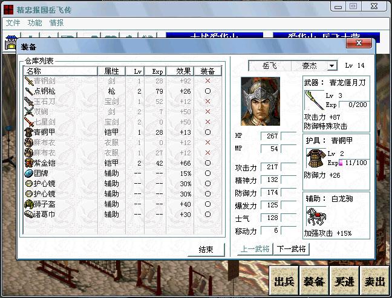Viewport: 392px width, 298px height.
Task: Toggle equip circle for 青铜甲 row
Action: pos(207,132)
